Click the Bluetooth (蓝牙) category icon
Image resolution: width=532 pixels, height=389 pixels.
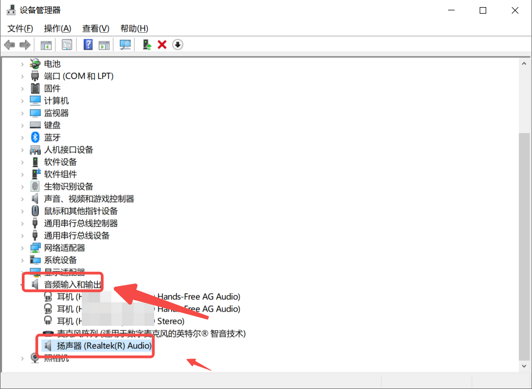[35, 137]
